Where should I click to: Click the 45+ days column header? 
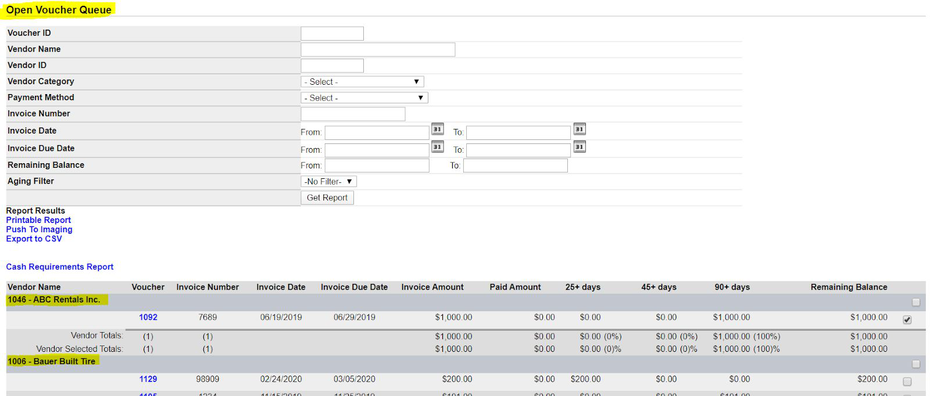(659, 287)
